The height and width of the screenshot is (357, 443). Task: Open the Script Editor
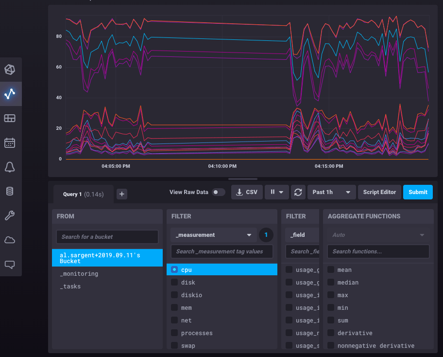point(379,192)
